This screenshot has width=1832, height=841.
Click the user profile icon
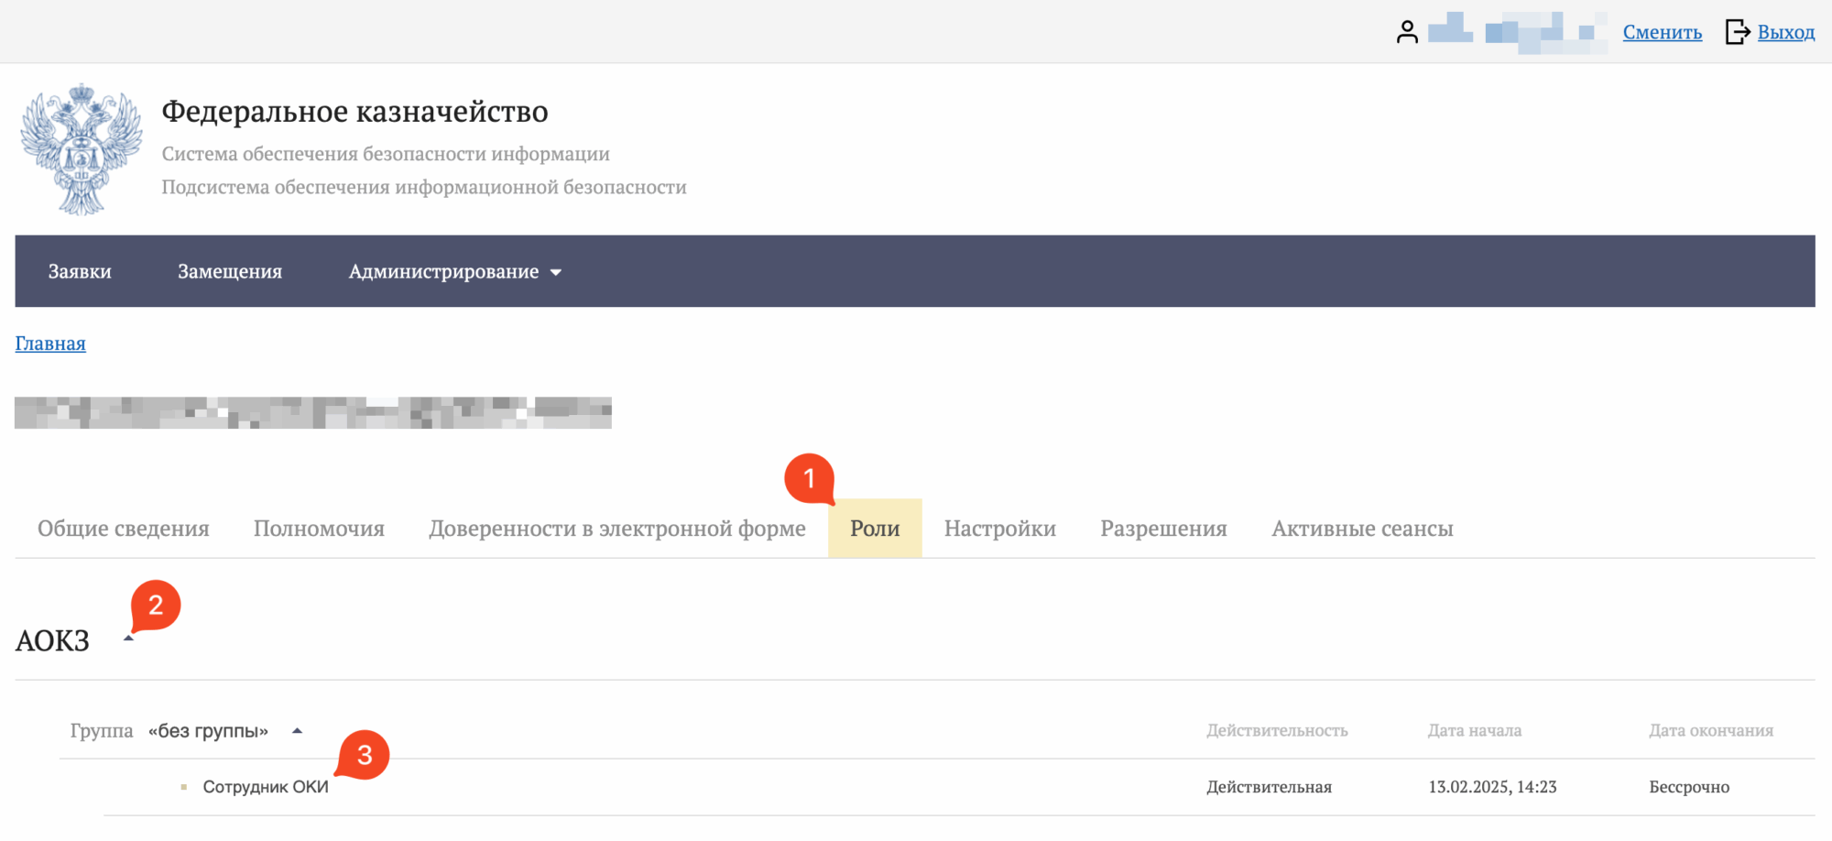pos(1407,32)
